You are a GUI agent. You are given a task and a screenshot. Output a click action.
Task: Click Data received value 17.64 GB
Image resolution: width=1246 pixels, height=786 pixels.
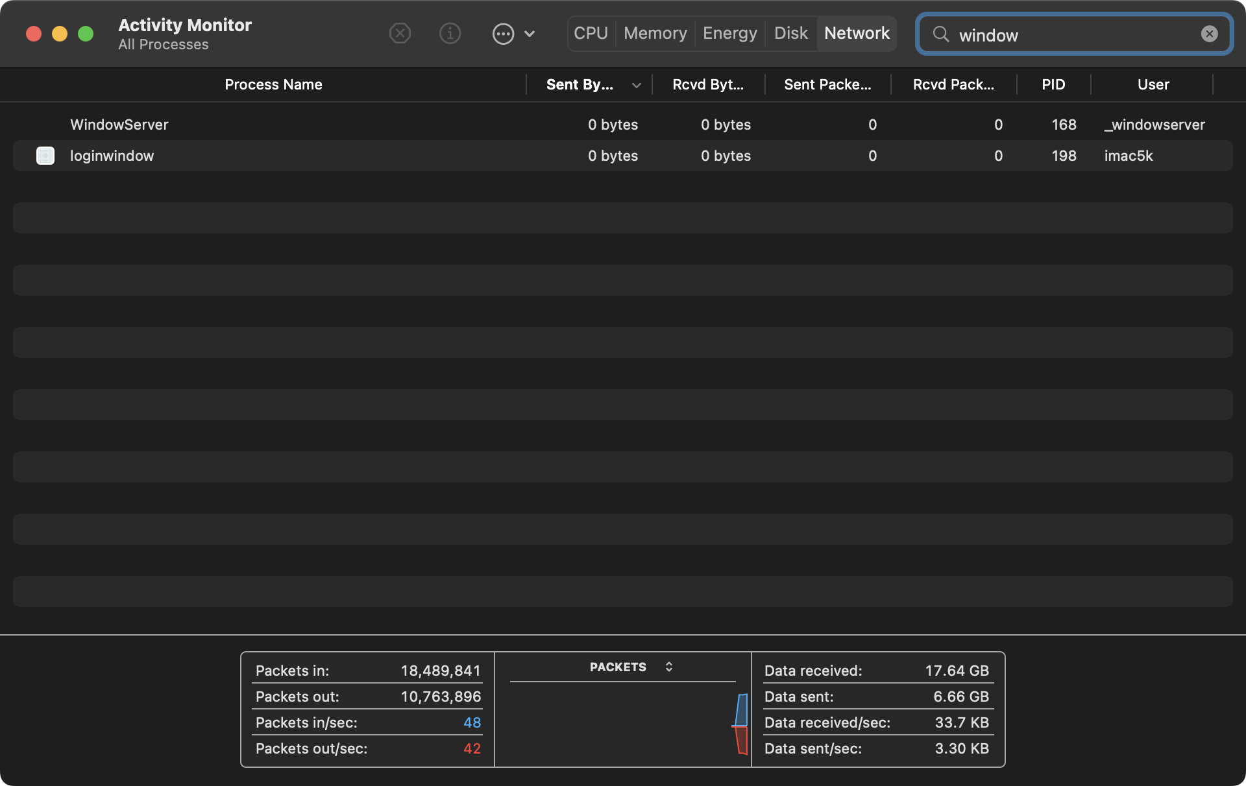point(957,671)
